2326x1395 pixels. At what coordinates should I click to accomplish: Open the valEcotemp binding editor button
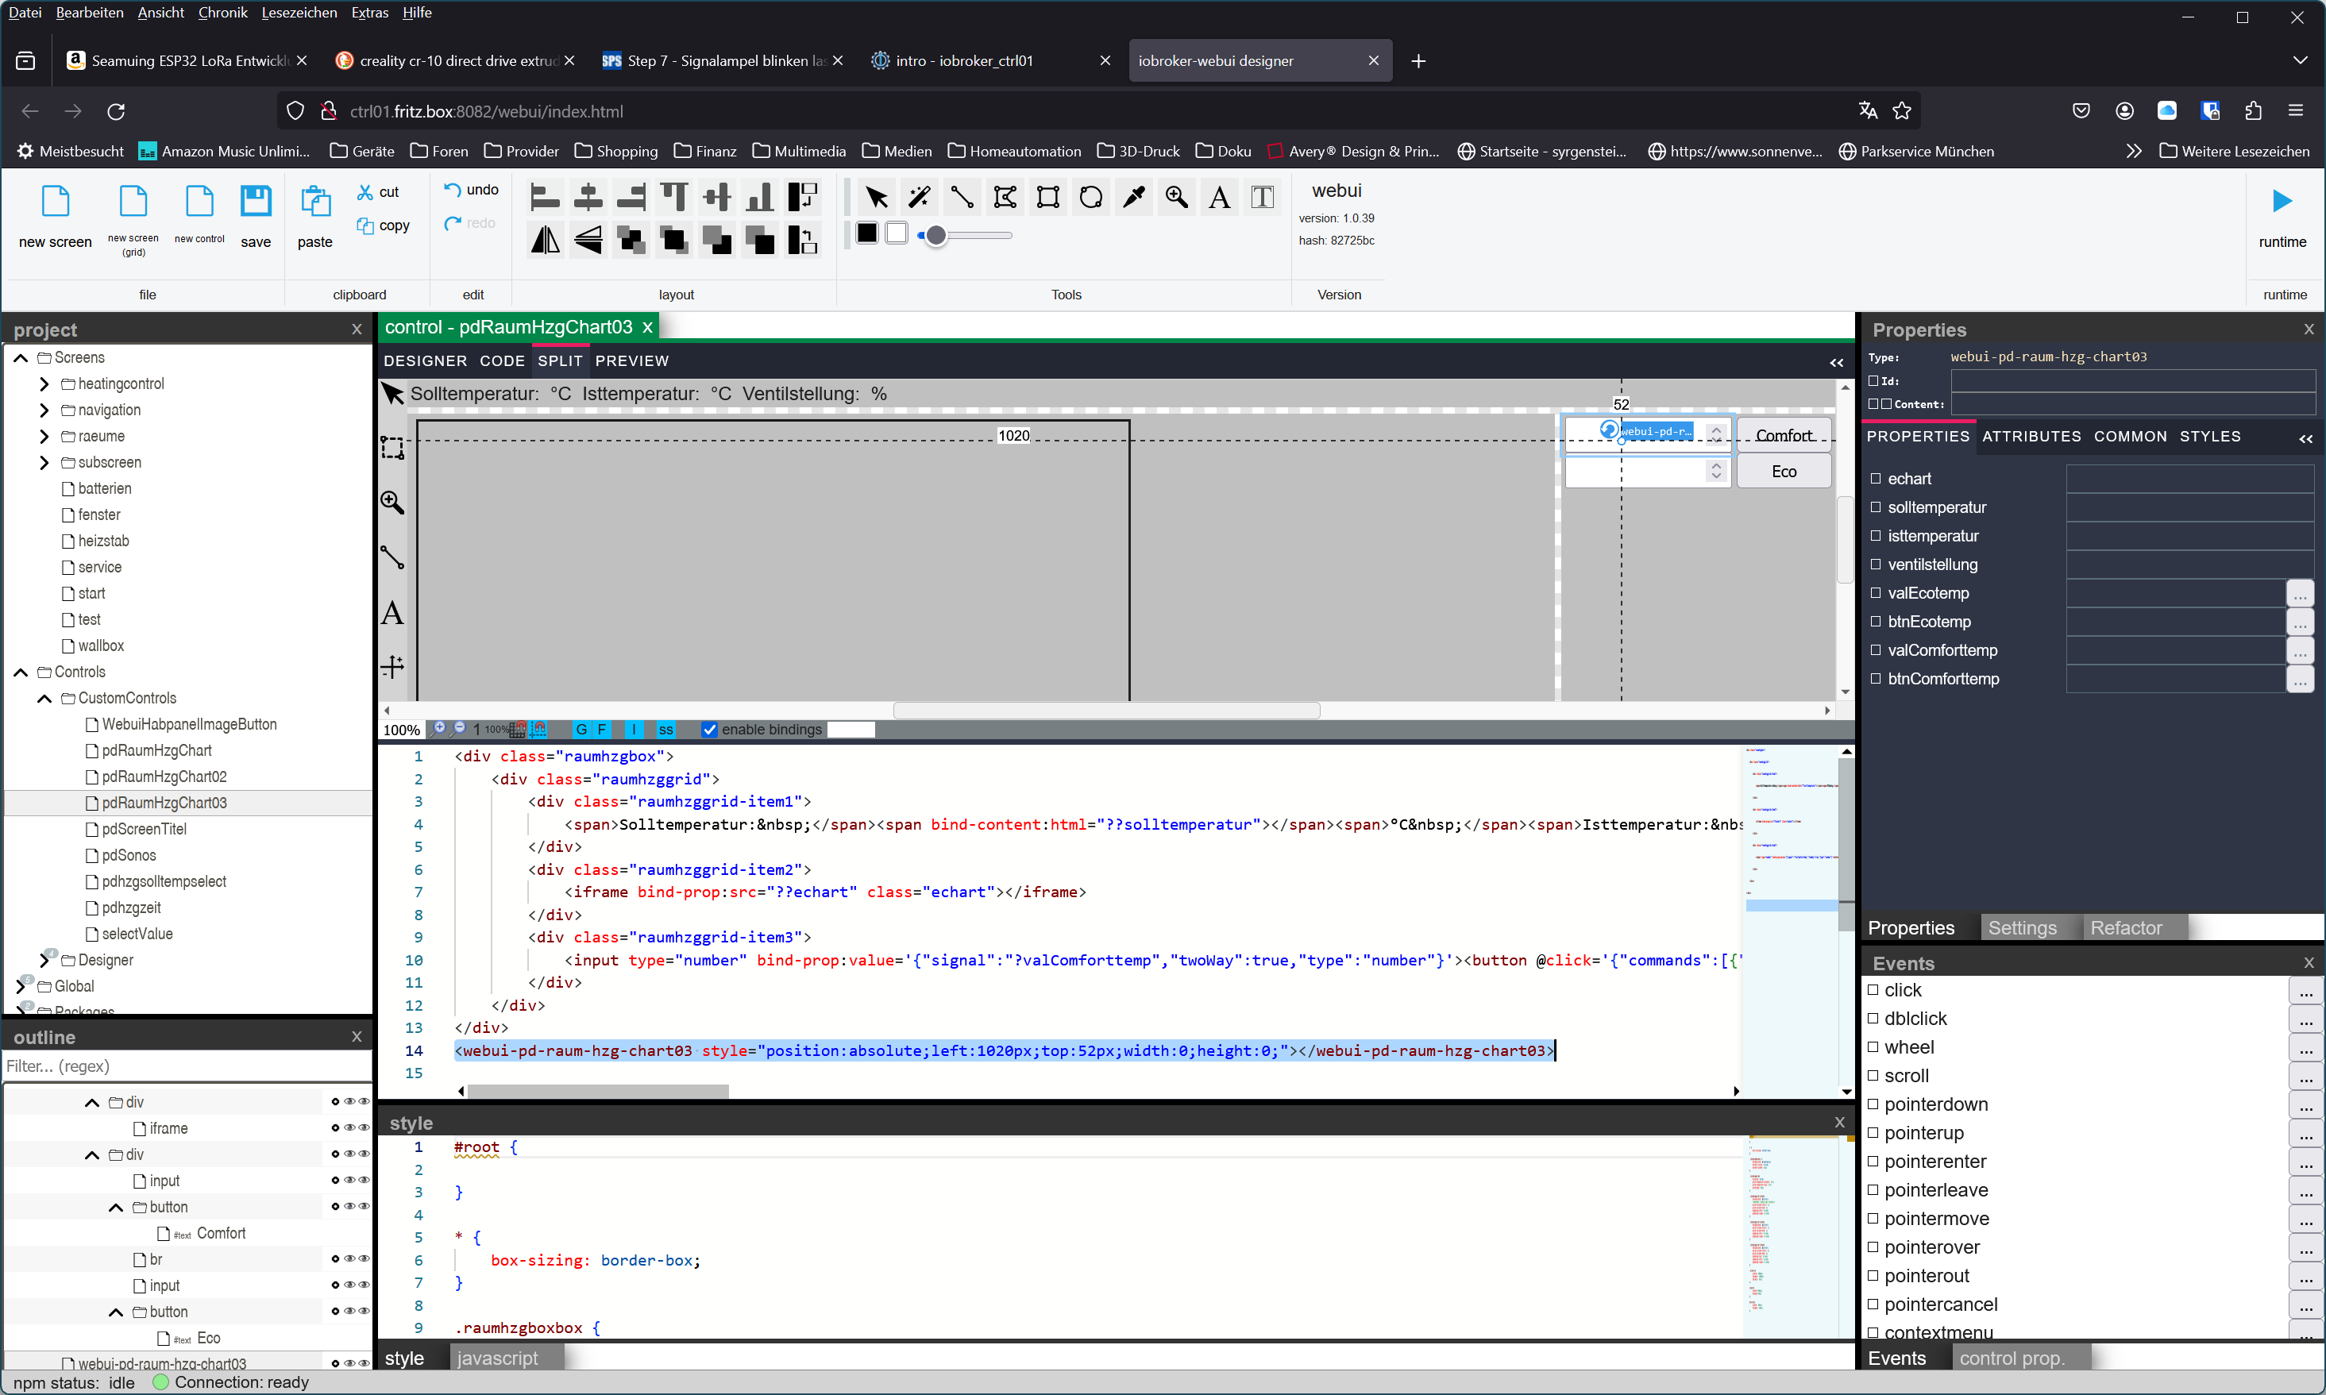tap(2299, 593)
